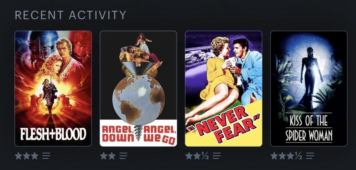Click the middle star under Flesh+Blood

pos(26,156)
